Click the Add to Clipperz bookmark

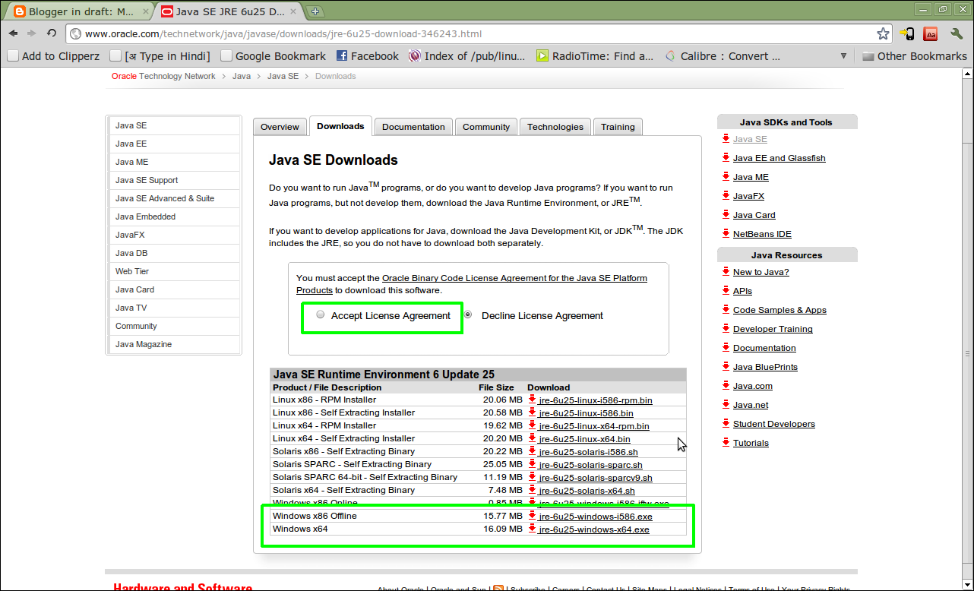tap(52, 56)
